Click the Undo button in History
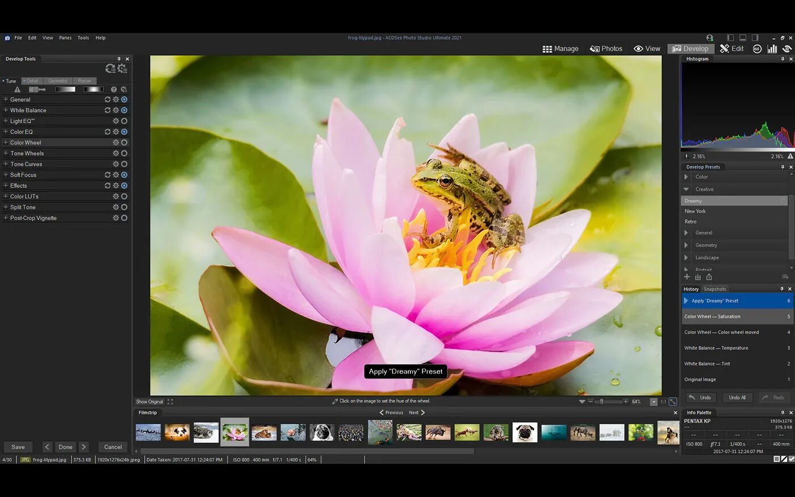Image resolution: width=795 pixels, height=497 pixels. [x=701, y=398]
